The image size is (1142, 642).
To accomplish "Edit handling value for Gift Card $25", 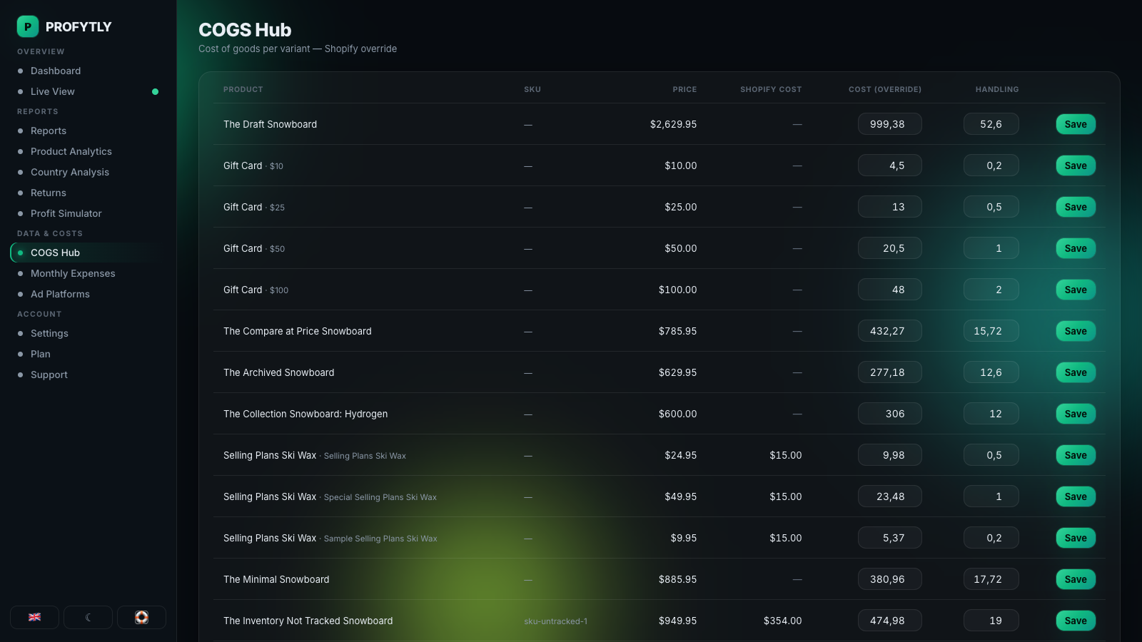I will coord(991,207).
